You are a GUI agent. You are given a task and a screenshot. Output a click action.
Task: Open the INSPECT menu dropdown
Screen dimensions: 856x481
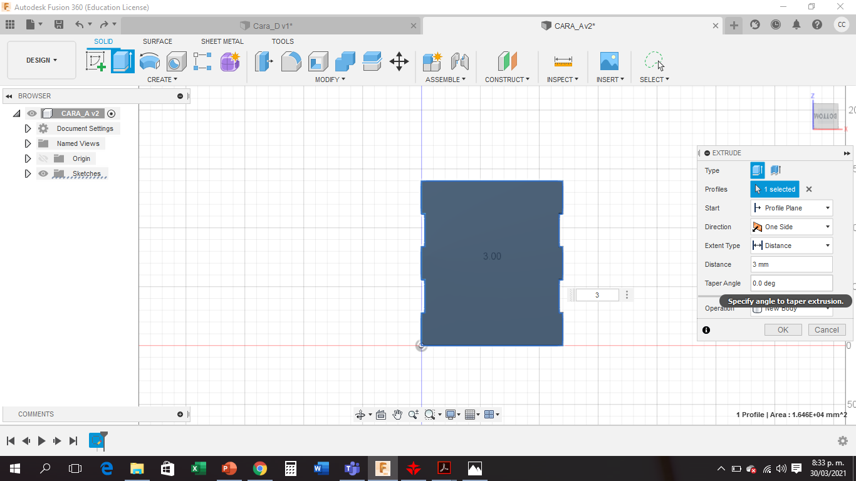pos(563,80)
